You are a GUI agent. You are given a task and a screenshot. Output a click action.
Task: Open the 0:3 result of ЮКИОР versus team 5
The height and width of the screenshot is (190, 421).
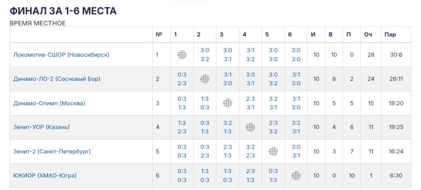273,171
